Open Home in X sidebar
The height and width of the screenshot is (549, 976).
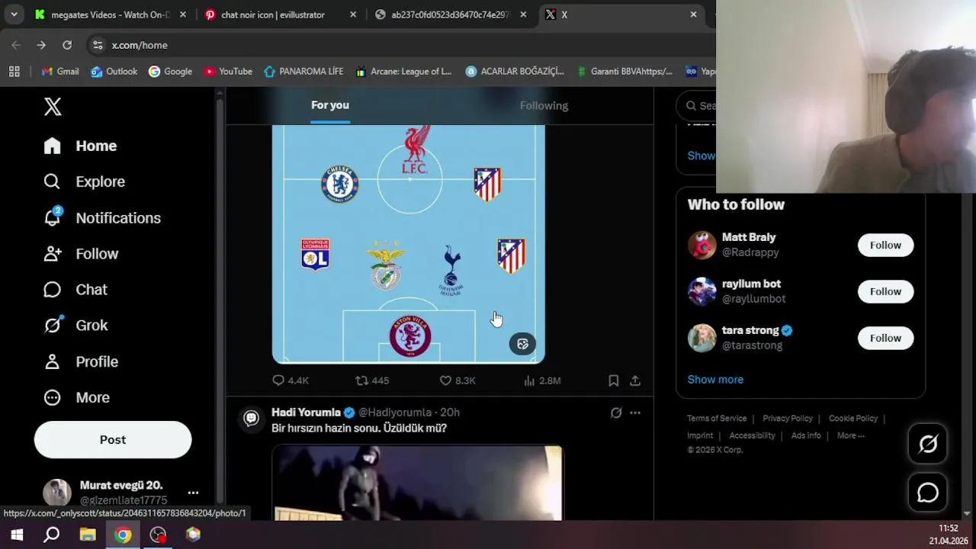[80, 146]
